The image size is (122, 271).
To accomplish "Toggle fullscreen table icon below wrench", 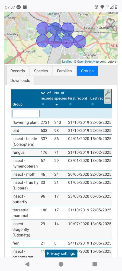I will [x=108, y=100].
